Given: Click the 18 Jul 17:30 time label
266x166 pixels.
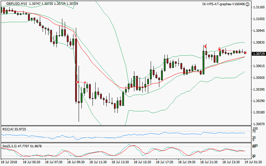Looking at the screenshot, I should click(165, 162).
